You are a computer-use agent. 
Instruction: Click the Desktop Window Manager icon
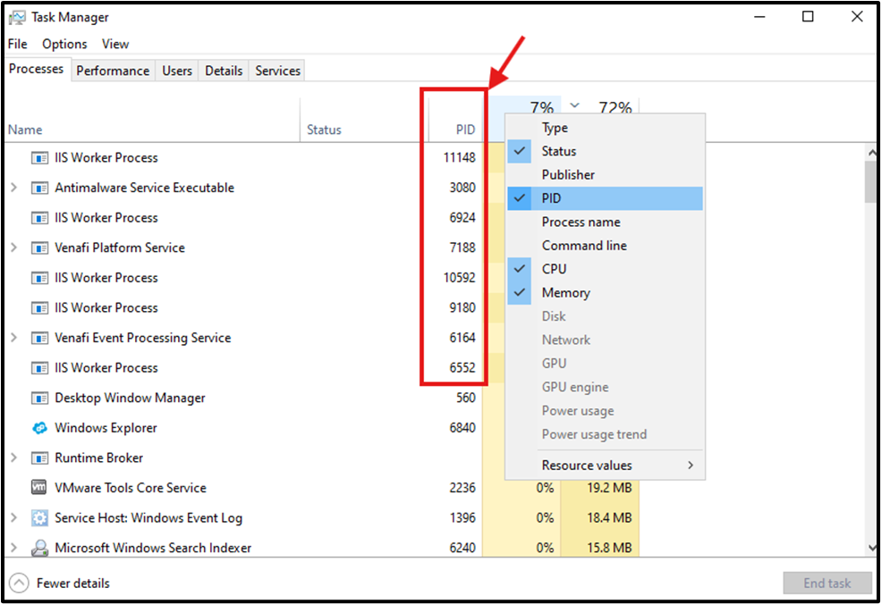pos(39,398)
